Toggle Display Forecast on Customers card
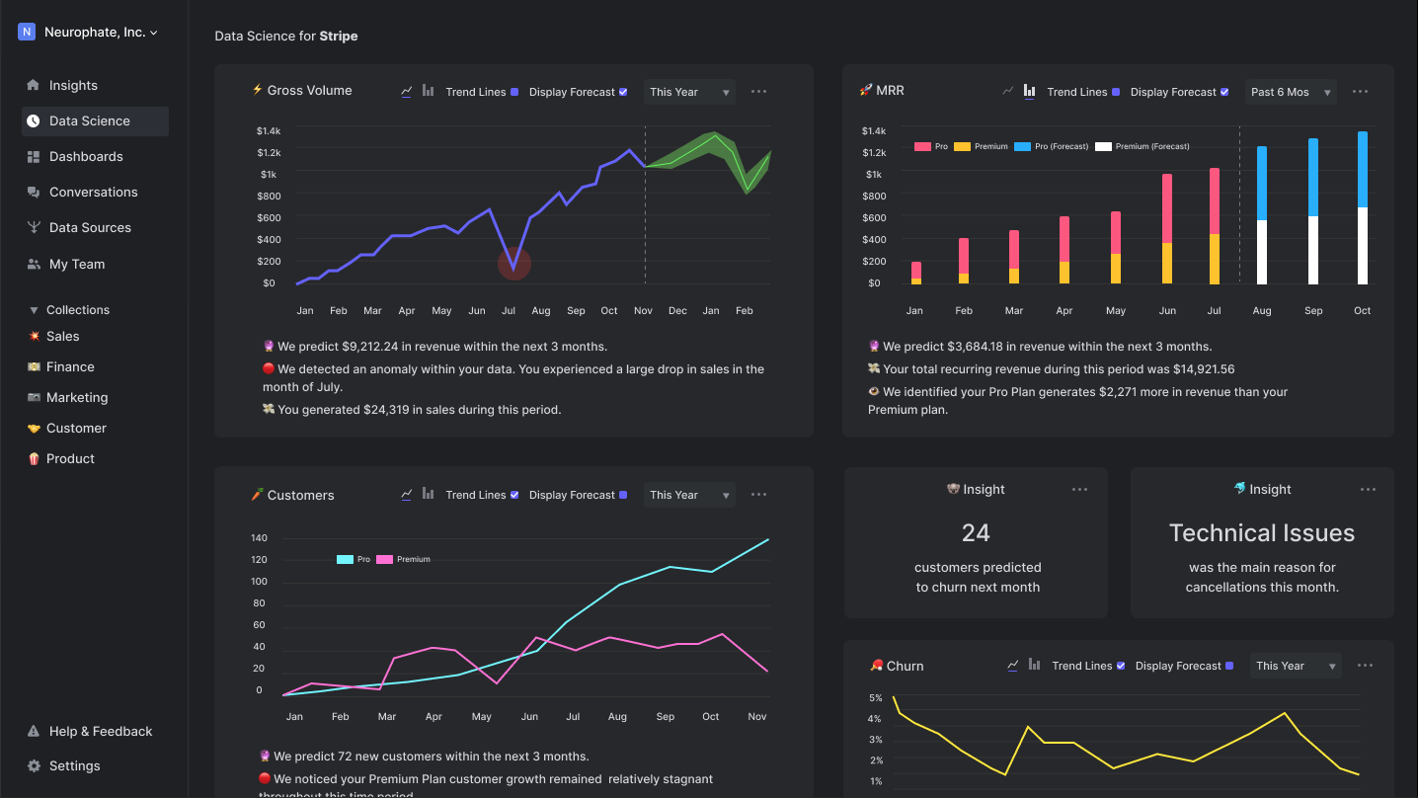This screenshot has height=798, width=1418. click(623, 495)
